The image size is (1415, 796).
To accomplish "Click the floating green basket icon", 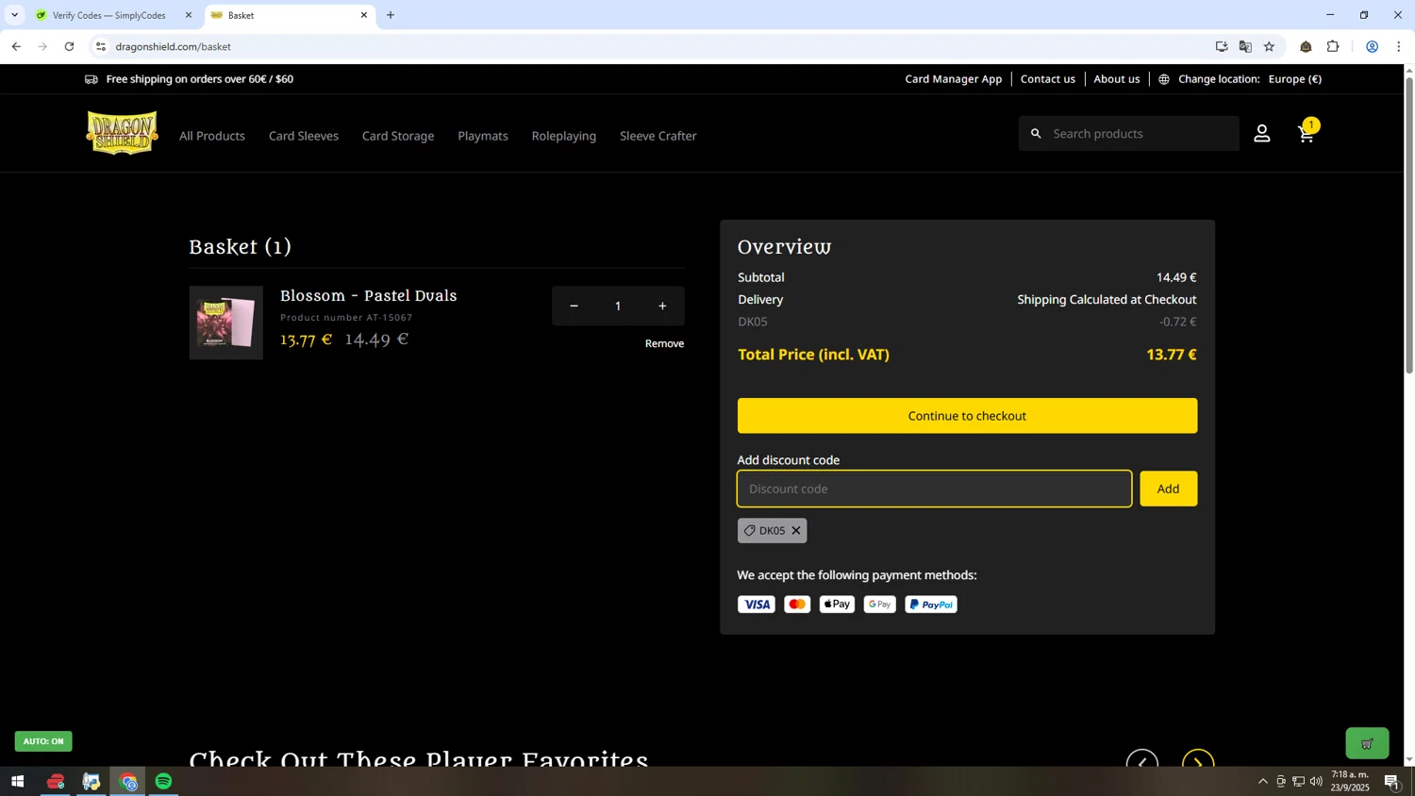I will (1367, 743).
